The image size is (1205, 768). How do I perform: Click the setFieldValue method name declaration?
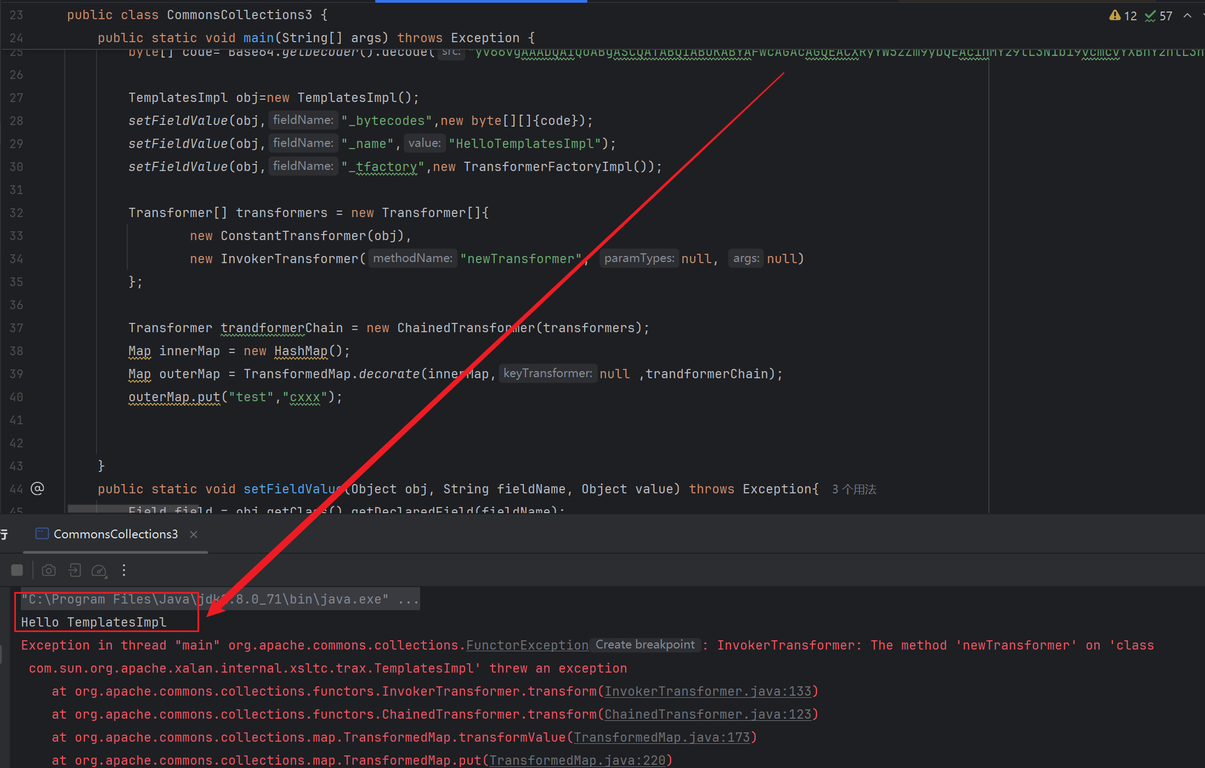click(293, 489)
